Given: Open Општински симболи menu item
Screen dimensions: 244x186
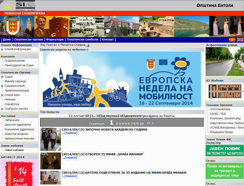Looking at the screenshot, I should (x=83, y=40).
